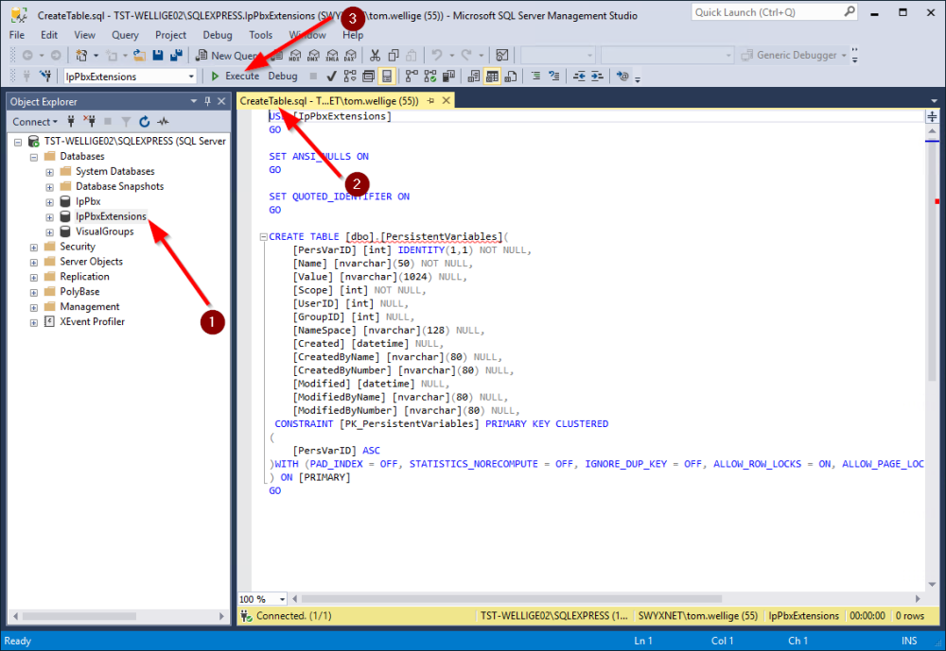This screenshot has height=651, width=946.
Task: Display the estimated execution plan
Action: [x=350, y=76]
